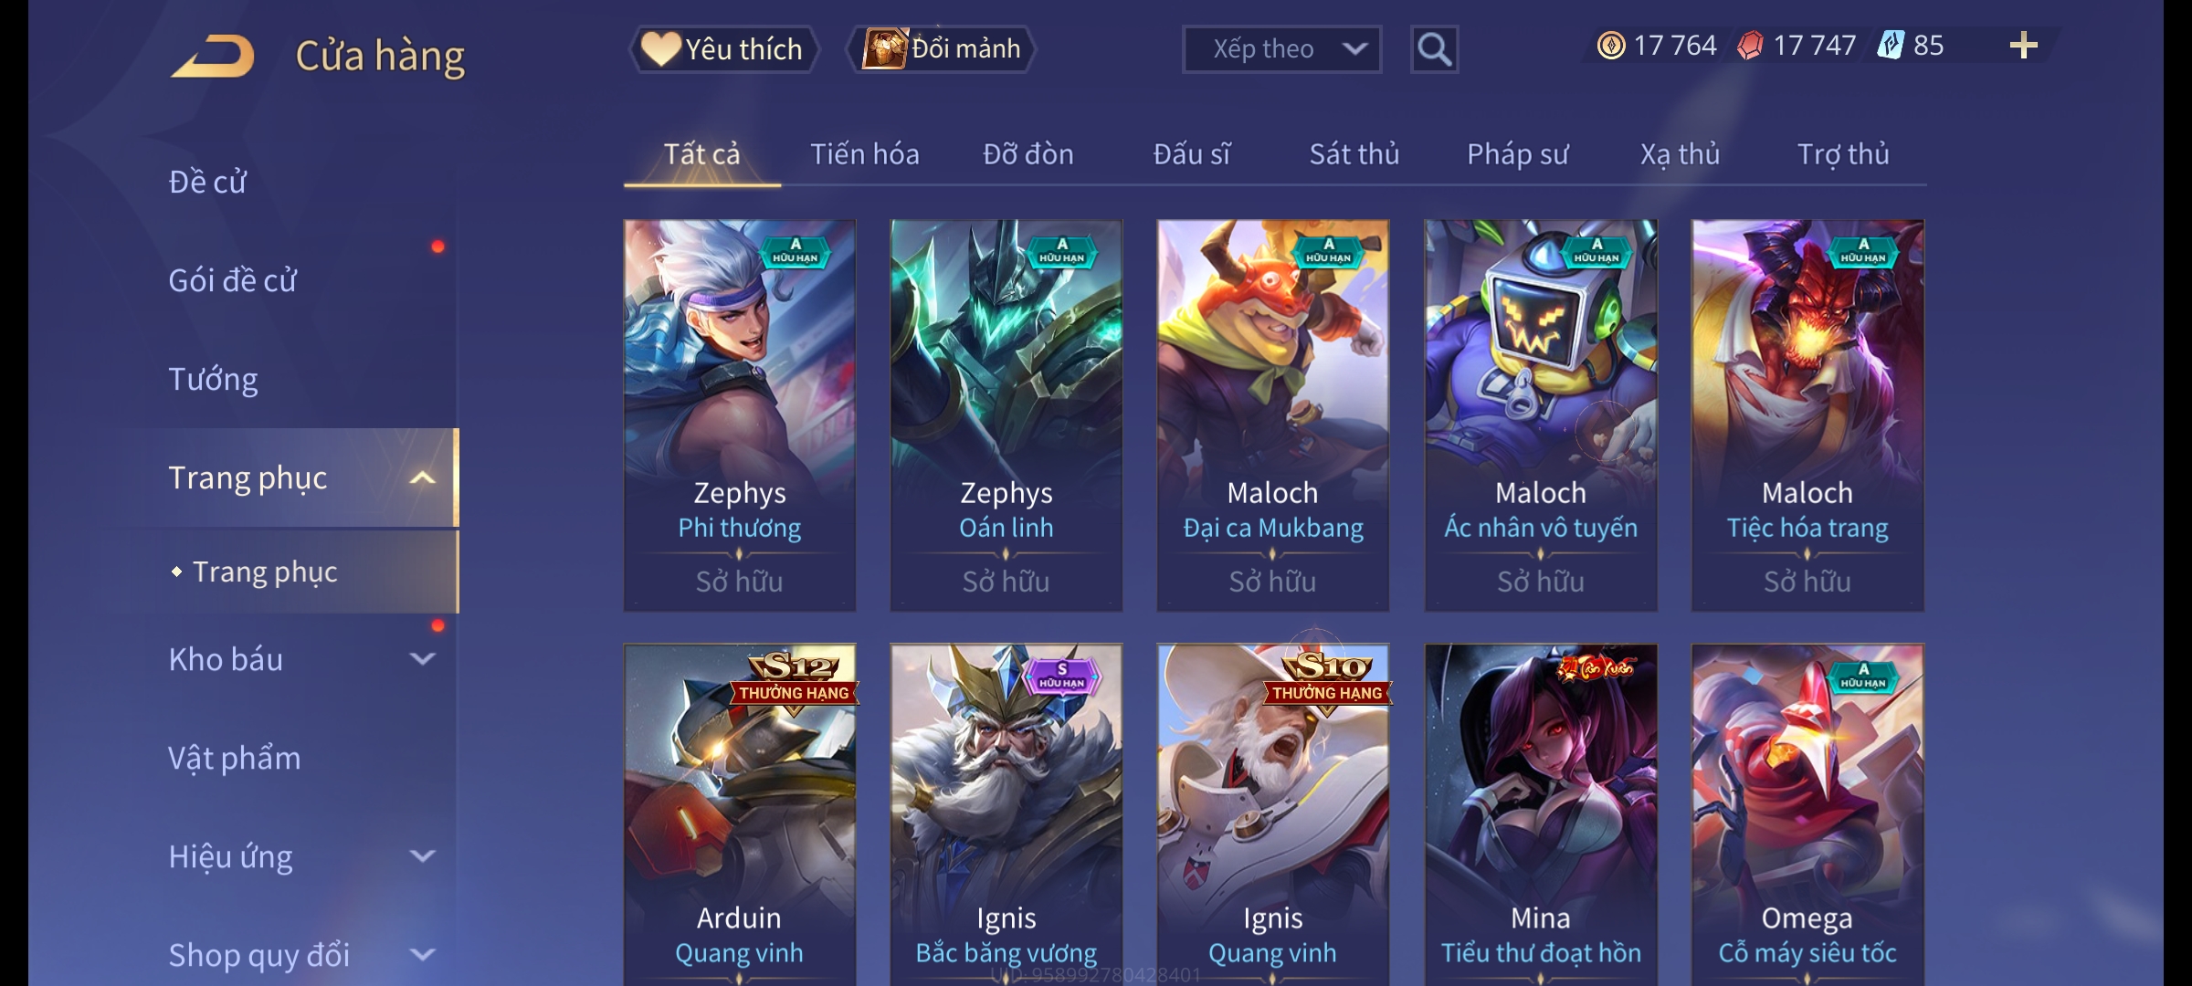Screen dimensions: 2192x986
Task: Switch to the Sát thủ tab
Action: (x=1354, y=154)
